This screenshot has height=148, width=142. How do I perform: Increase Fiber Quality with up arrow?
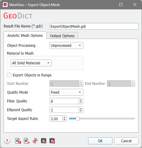81,100
